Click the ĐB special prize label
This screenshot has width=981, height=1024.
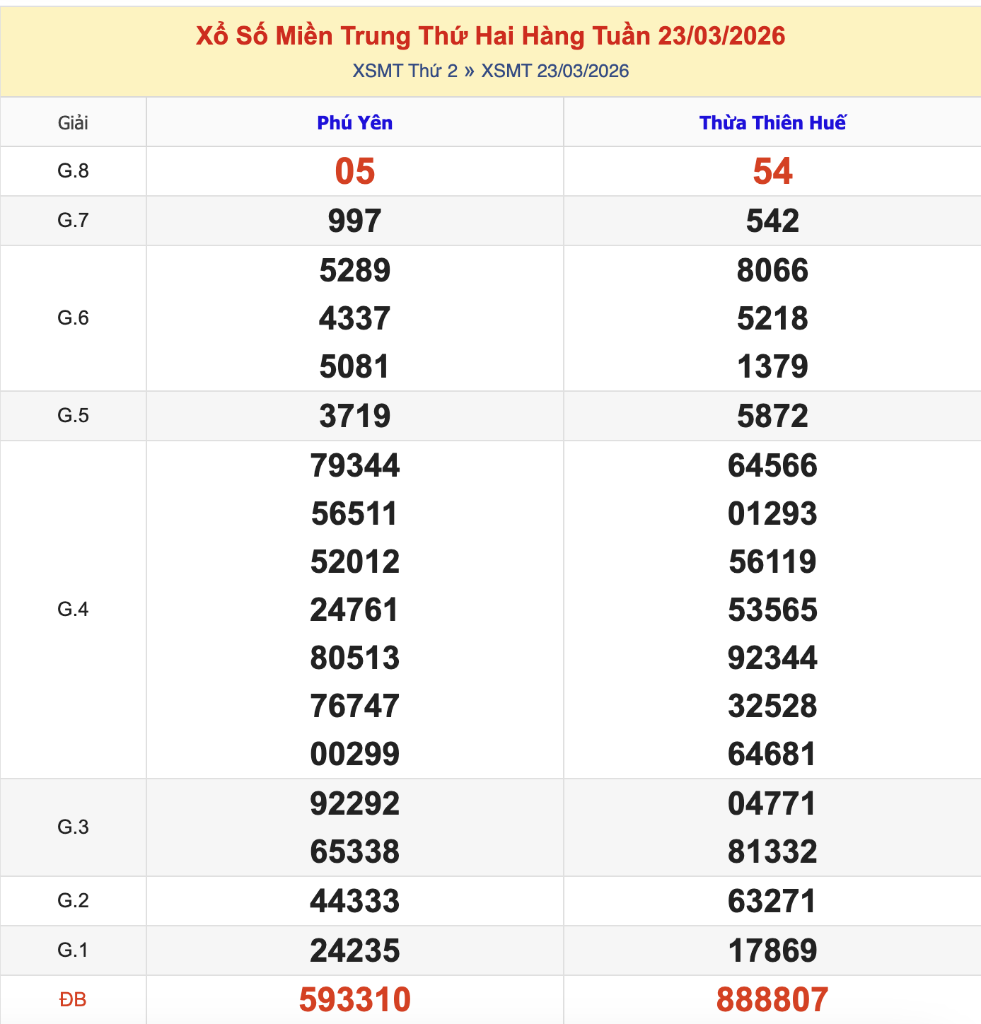(73, 999)
